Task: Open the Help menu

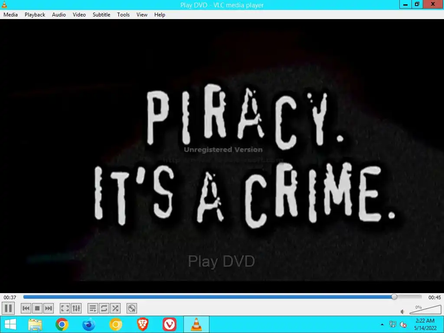Action: 160,15
